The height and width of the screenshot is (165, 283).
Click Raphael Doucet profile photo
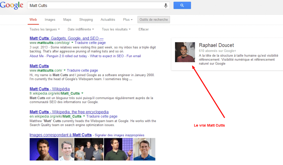coord(185,52)
